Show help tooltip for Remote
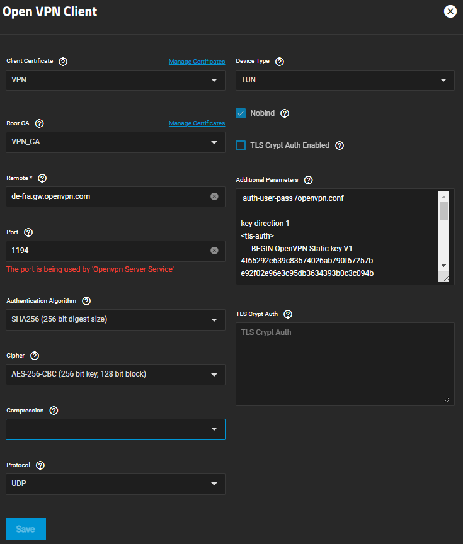Image resolution: width=463 pixels, height=544 pixels. pyautogui.click(x=42, y=178)
